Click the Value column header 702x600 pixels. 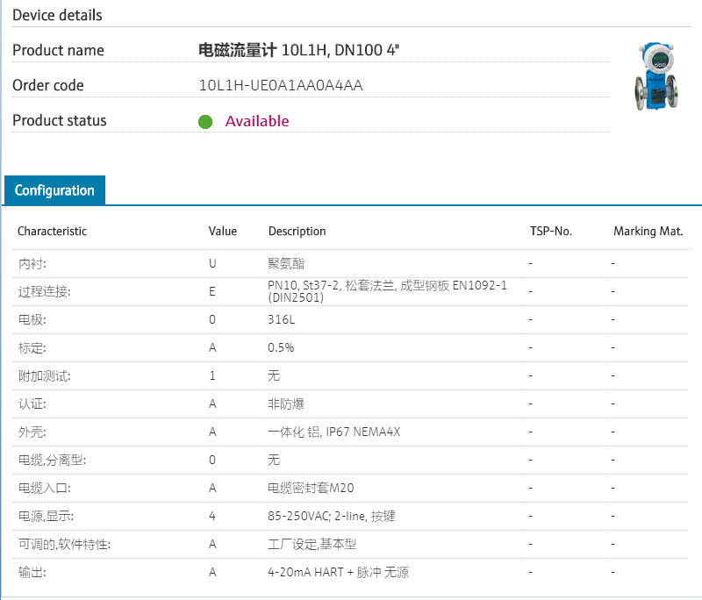tap(223, 232)
